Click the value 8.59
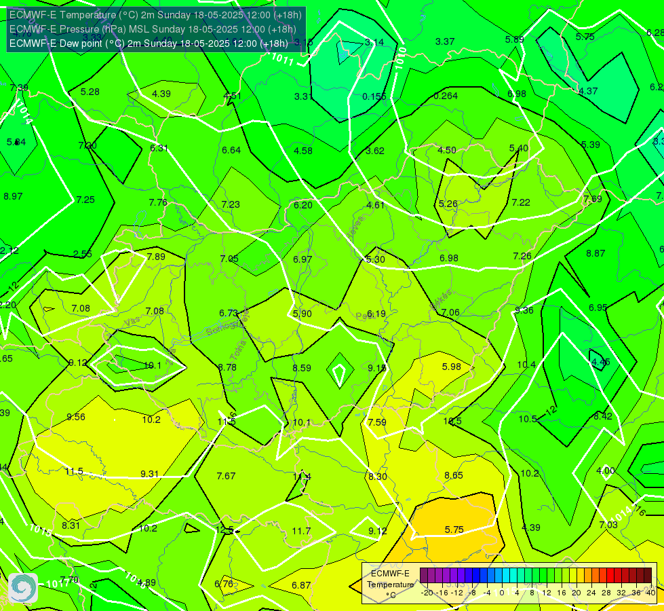664x611 pixels. pyautogui.click(x=302, y=368)
